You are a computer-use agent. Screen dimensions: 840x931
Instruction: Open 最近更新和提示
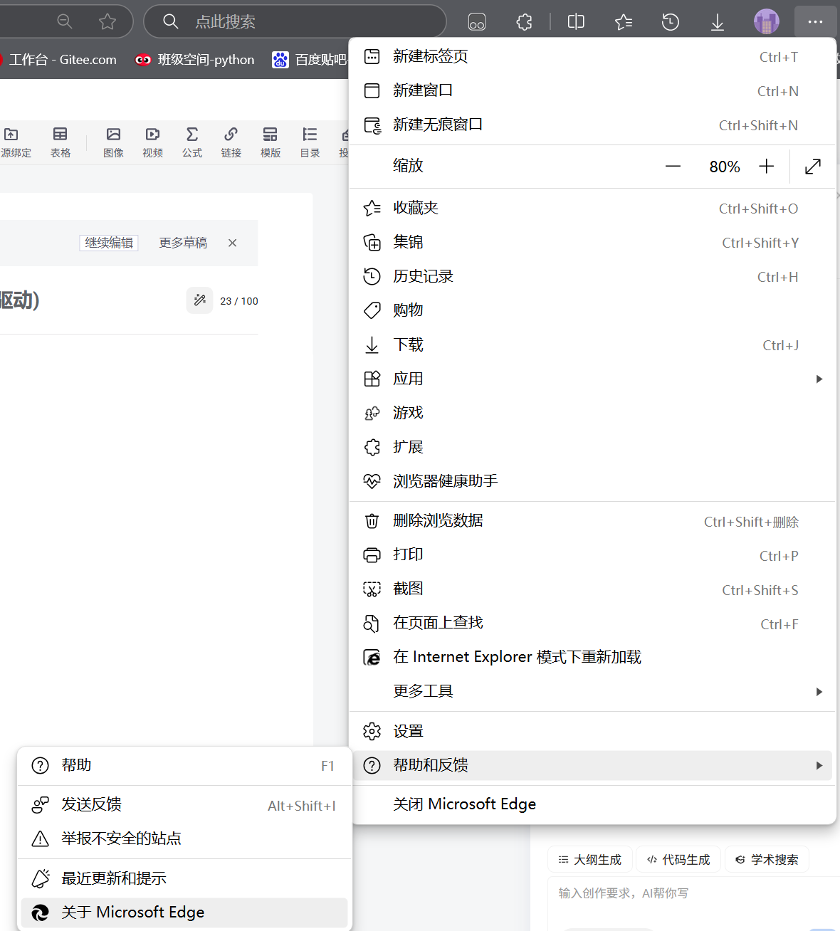pos(184,878)
